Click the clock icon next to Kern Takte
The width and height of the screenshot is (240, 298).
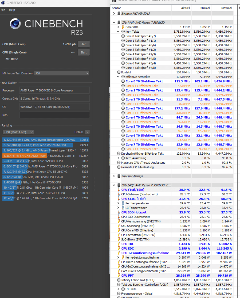(123, 32)
